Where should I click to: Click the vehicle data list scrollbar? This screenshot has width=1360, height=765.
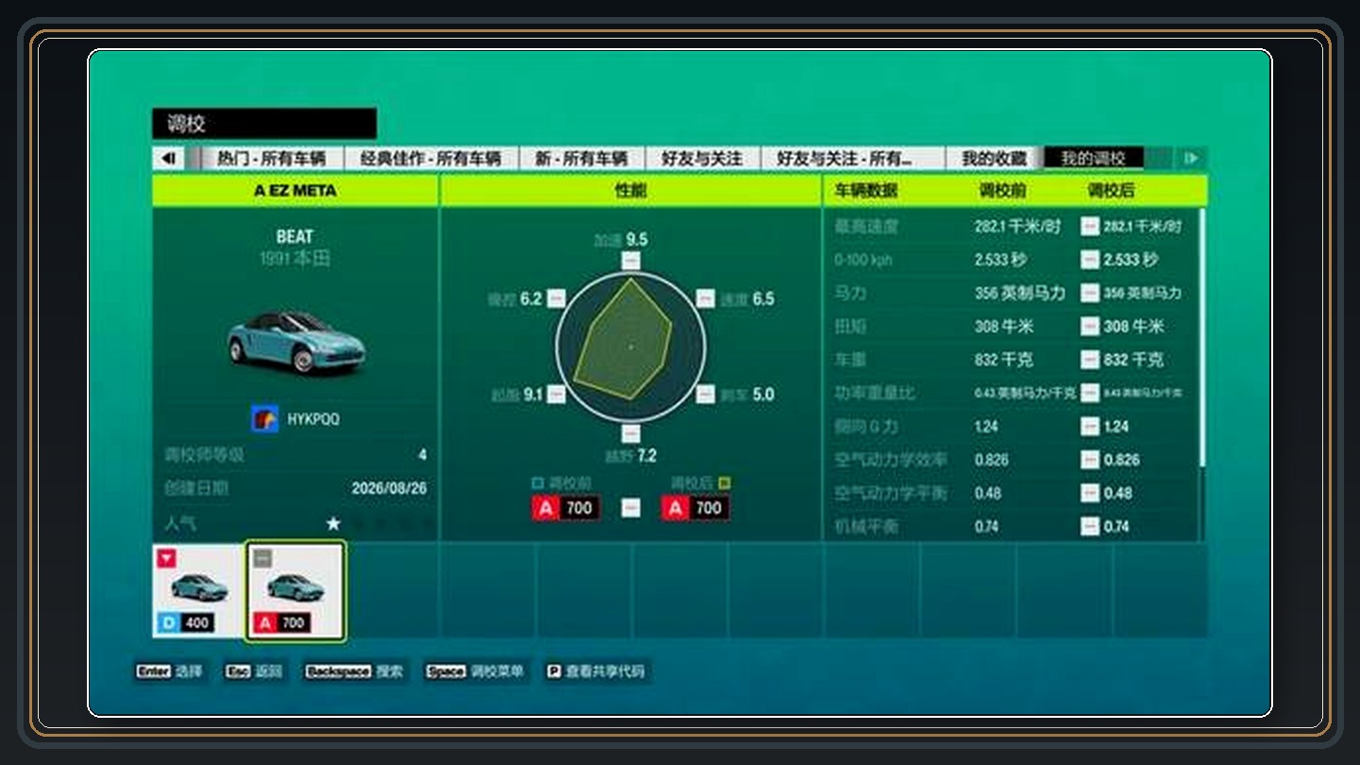click(x=1202, y=338)
